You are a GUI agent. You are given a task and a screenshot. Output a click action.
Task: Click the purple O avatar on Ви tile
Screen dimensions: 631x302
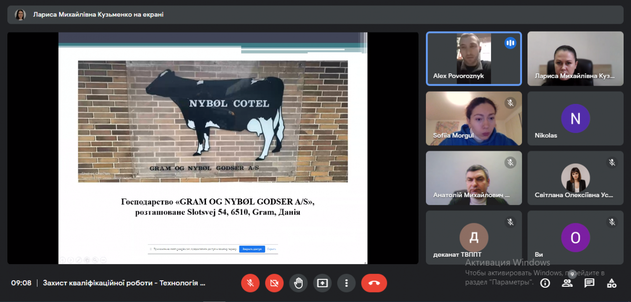[x=575, y=237]
